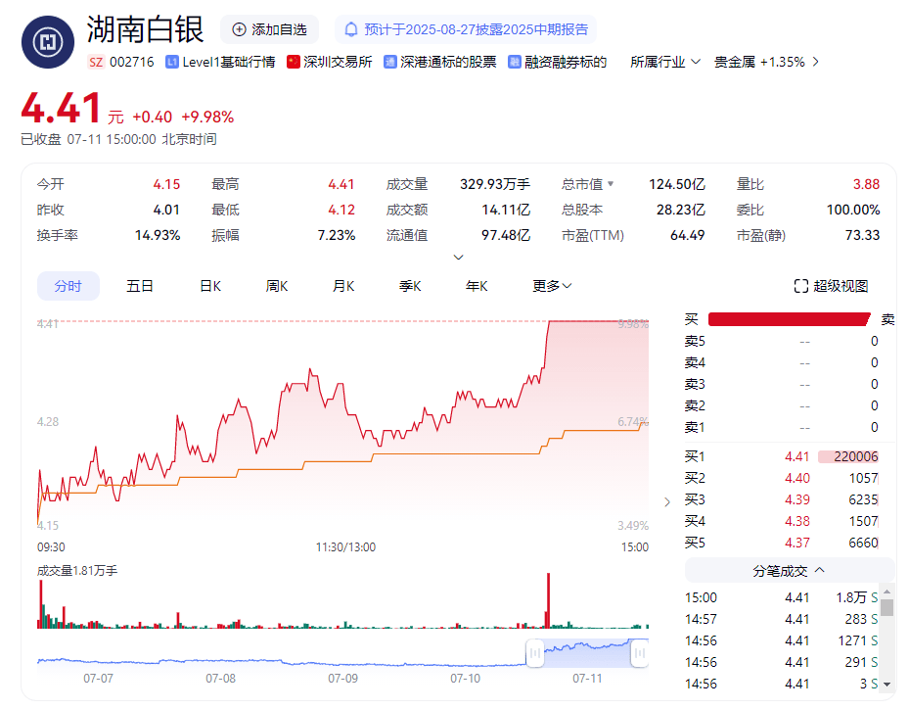Click the right arrow beside the chart
The image size is (909, 710).
pyautogui.click(x=667, y=501)
